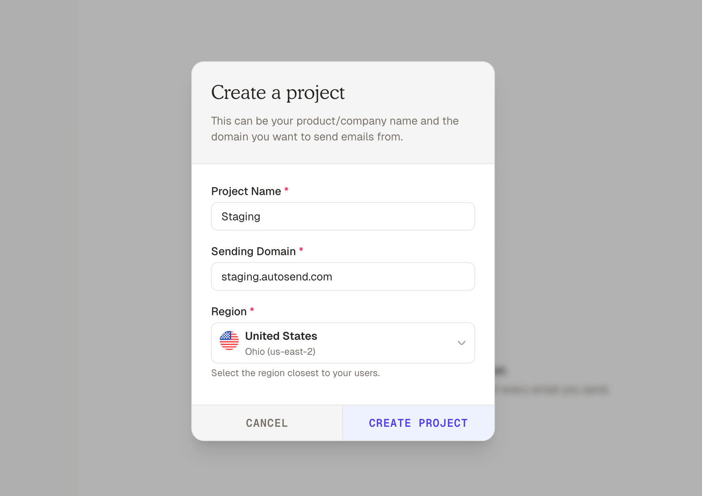This screenshot has height=496, width=702.
Task: Click the Ohio (us-east-2) region entry
Action: click(x=280, y=351)
